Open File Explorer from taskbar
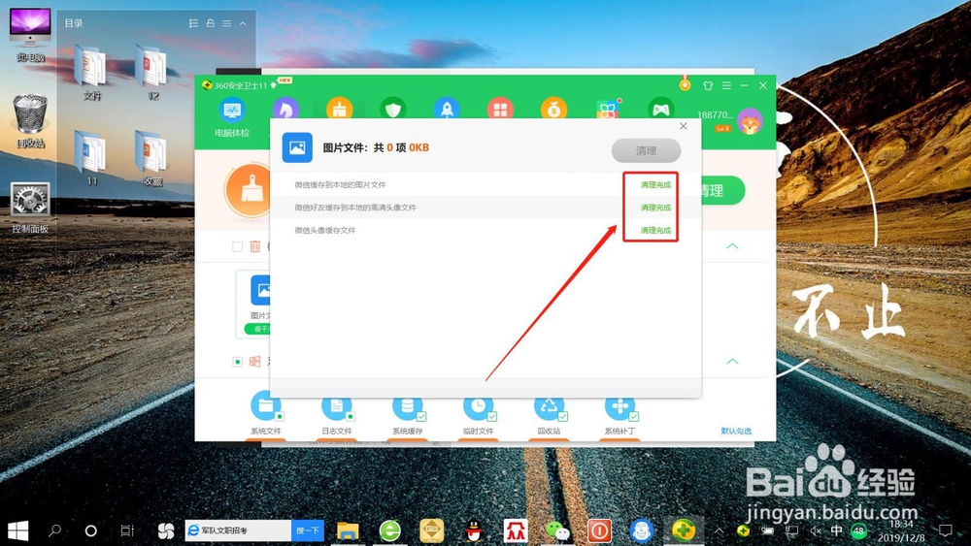This screenshot has width=971, height=546. [348, 530]
